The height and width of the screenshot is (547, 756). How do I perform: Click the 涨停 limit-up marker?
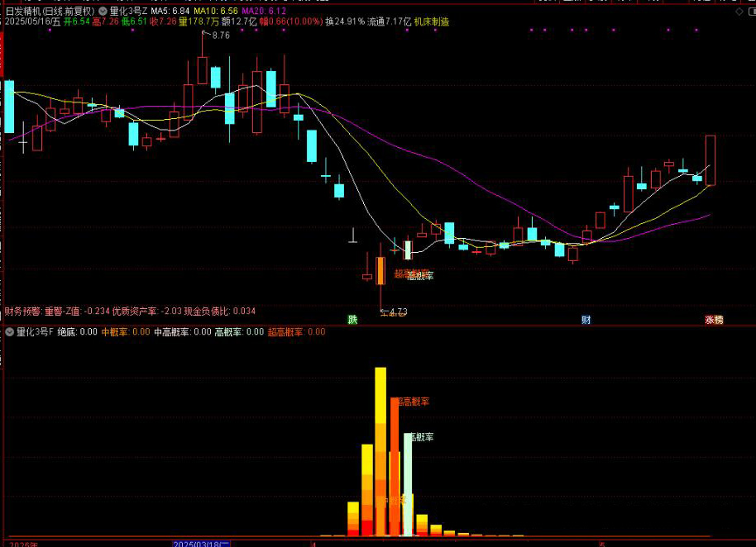(714, 319)
